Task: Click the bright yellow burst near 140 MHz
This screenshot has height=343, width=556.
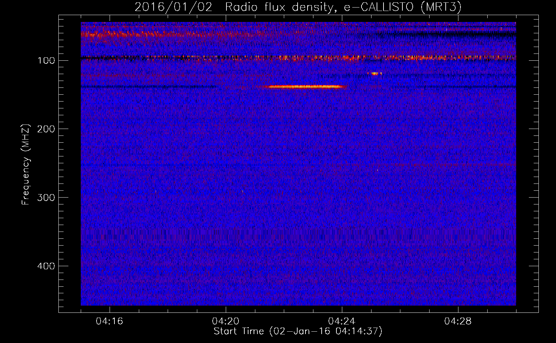Action: (305, 86)
